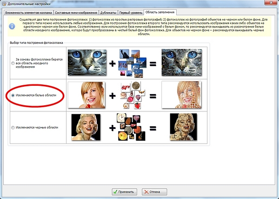Choose the Исключаются белые области radio button

13,96
